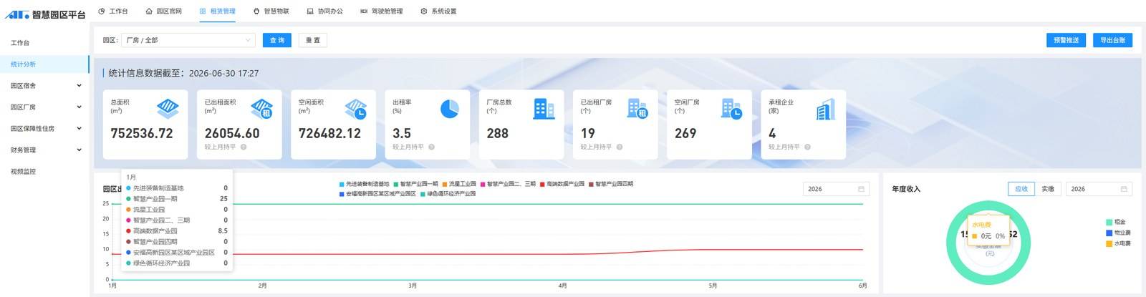Screen dimensions: 1146x297
Task: Click the 园区官网 home icon
Action: coord(149,11)
